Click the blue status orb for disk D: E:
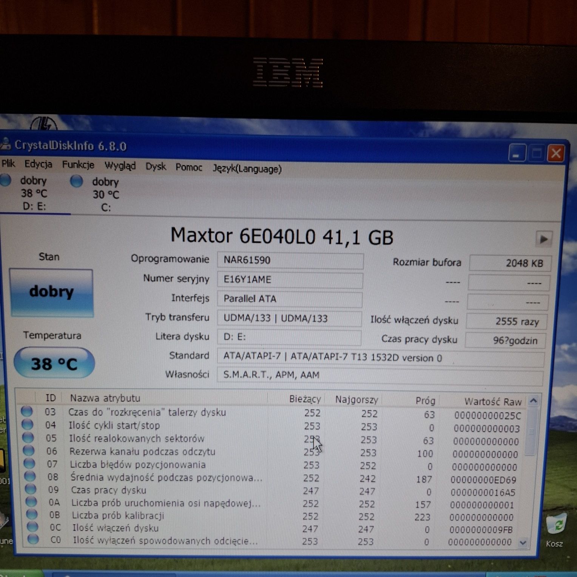Viewport: 577px width, 577px height. (x=5, y=180)
